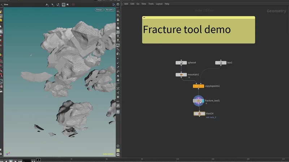Toggle the 'abc' text display icon
289x162 pixels.
(x=118, y=101)
